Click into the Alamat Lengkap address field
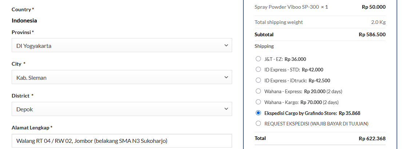Viewport: 402px width, 149px height. click(122, 141)
